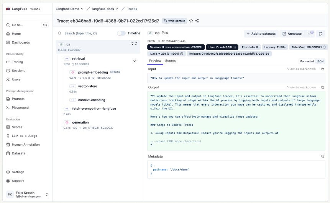Click the Langfuse logo icon

[x=8, y=9]
